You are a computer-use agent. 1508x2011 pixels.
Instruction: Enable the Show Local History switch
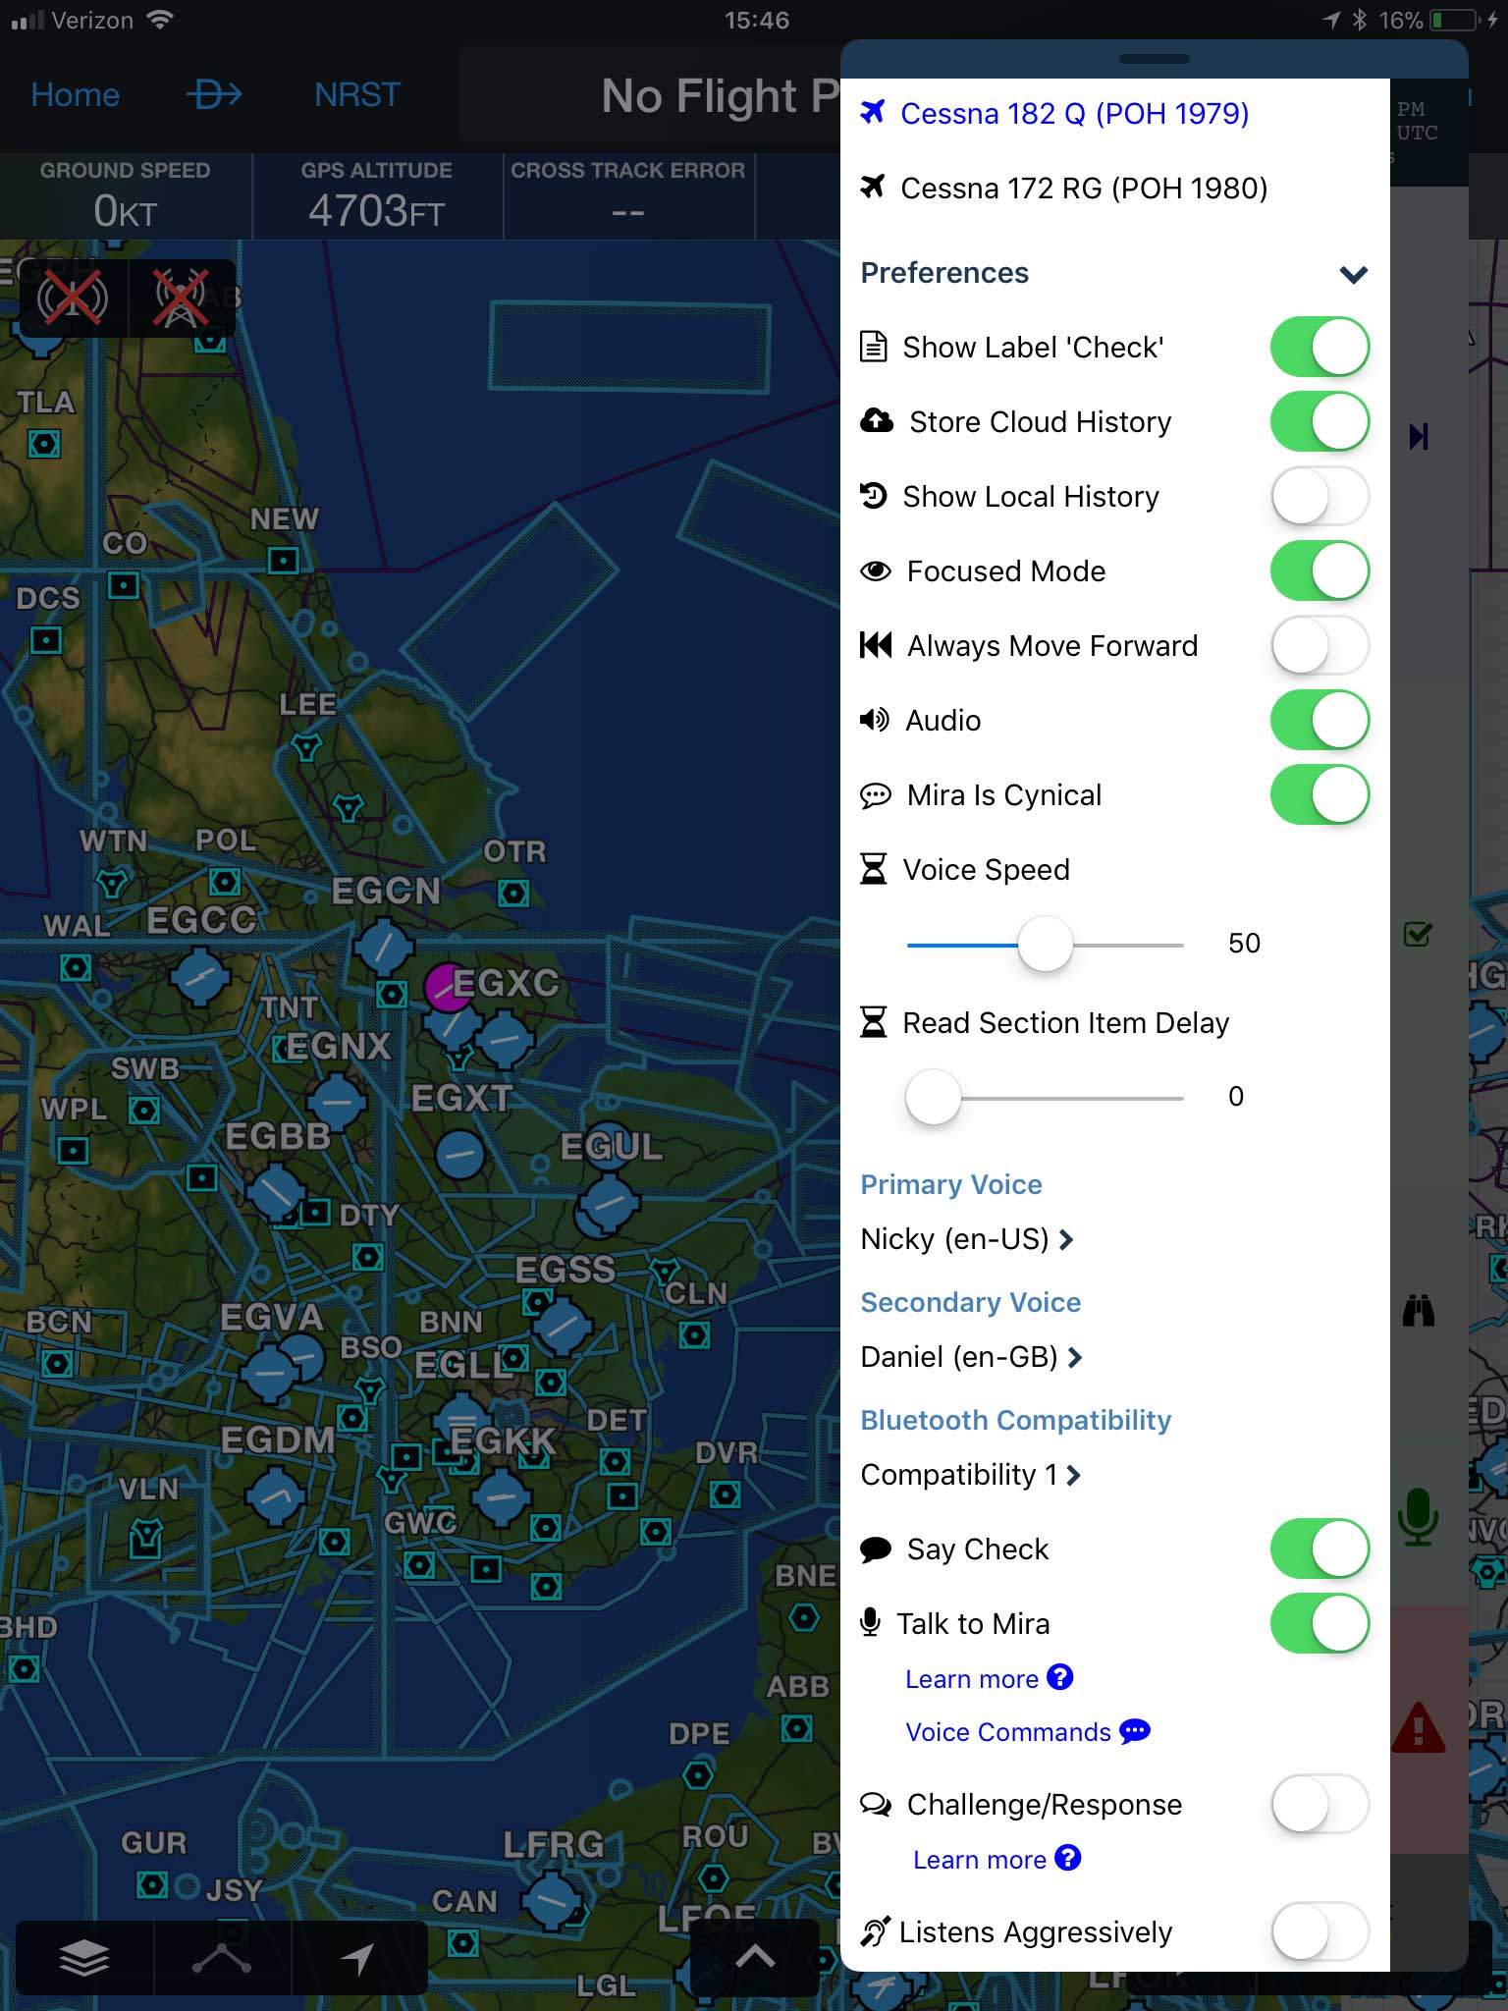(1319, 496)
